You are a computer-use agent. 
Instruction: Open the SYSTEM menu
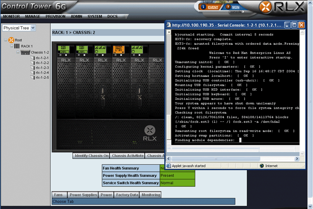[95, 16]
